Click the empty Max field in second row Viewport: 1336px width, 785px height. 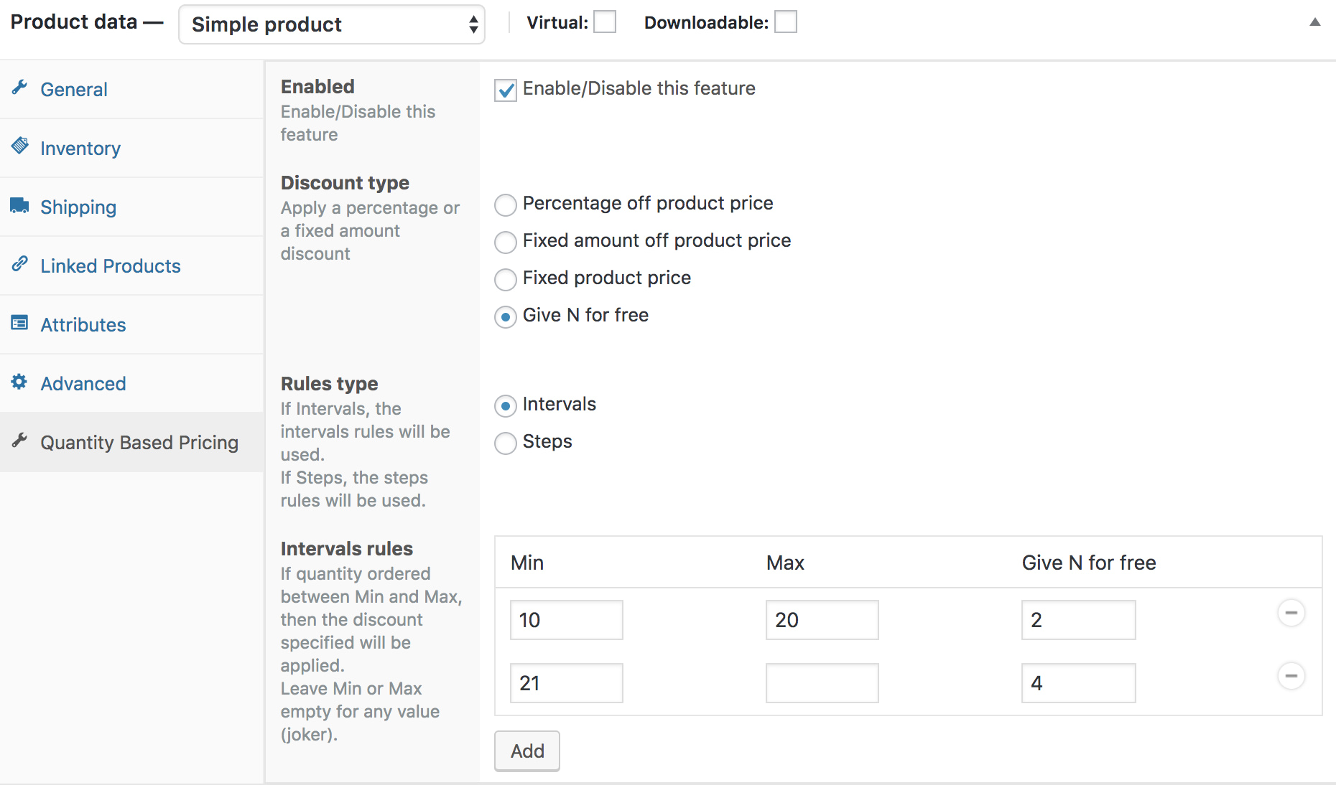tap(822, 683)
